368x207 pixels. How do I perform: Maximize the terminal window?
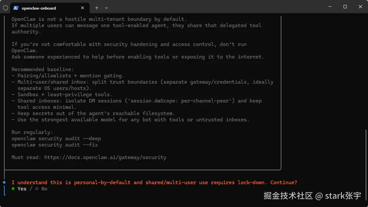click(345, 7)
